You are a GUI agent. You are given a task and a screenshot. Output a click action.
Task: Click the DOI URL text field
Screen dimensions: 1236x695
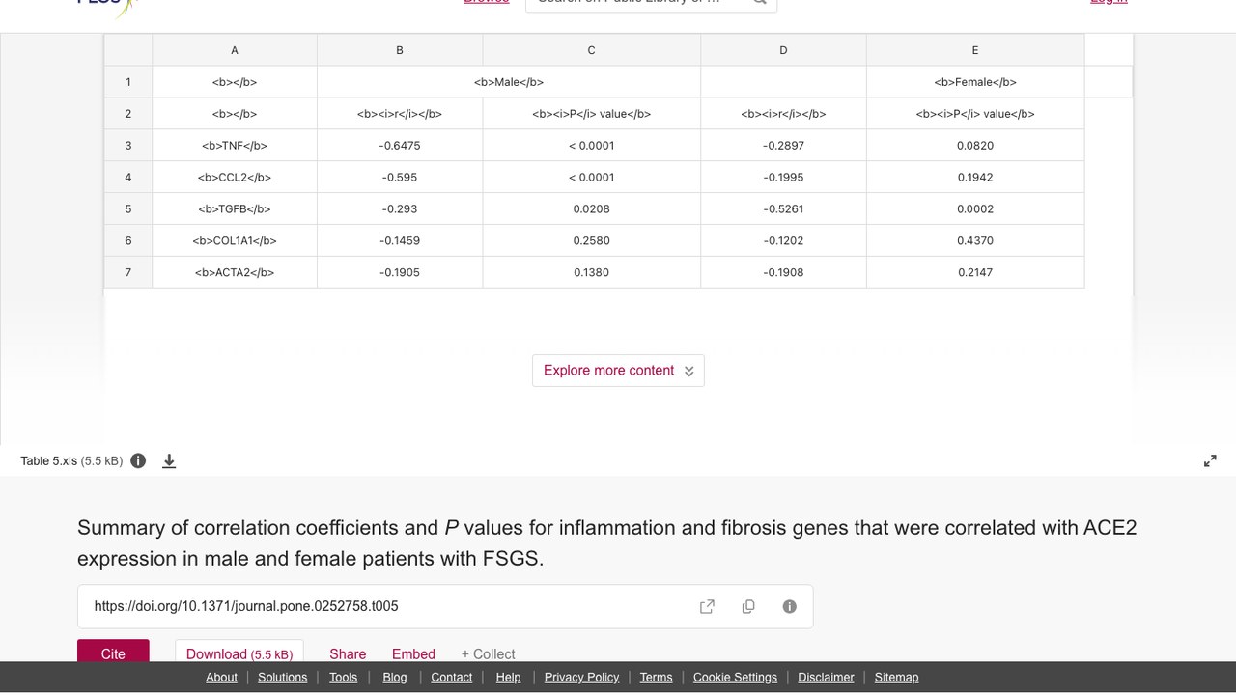pyautogui.click(x=386, y=606)
